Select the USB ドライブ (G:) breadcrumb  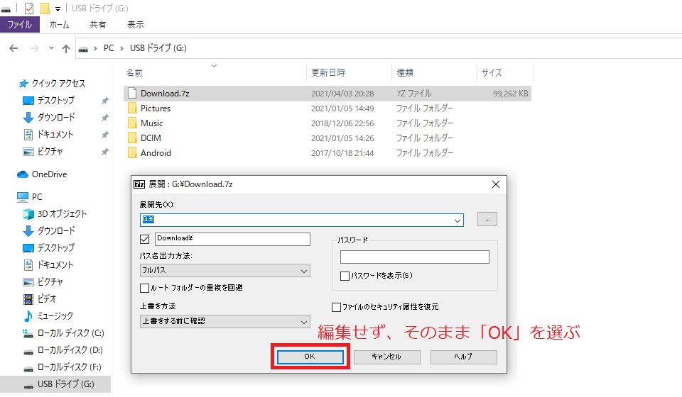(x=158, y=48)
